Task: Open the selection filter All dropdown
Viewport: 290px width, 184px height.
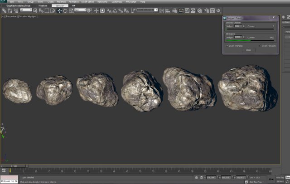Action: 25,10
